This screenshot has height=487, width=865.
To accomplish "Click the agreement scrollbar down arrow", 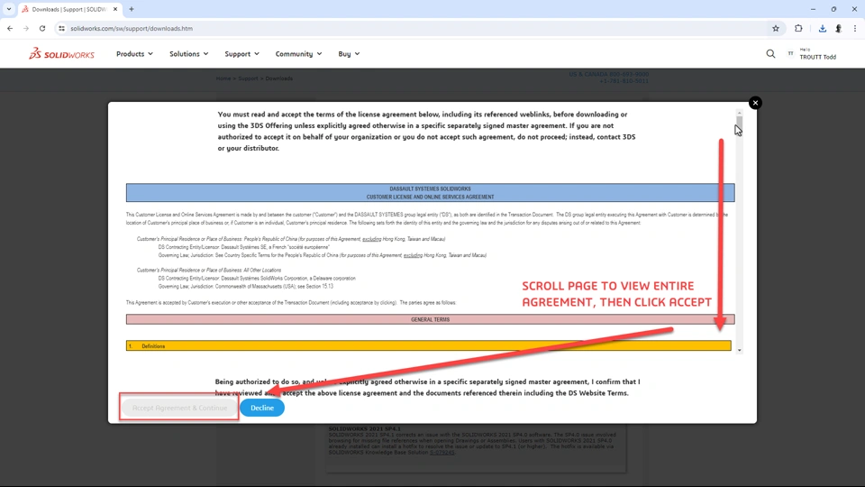I will tap(739, 350).
